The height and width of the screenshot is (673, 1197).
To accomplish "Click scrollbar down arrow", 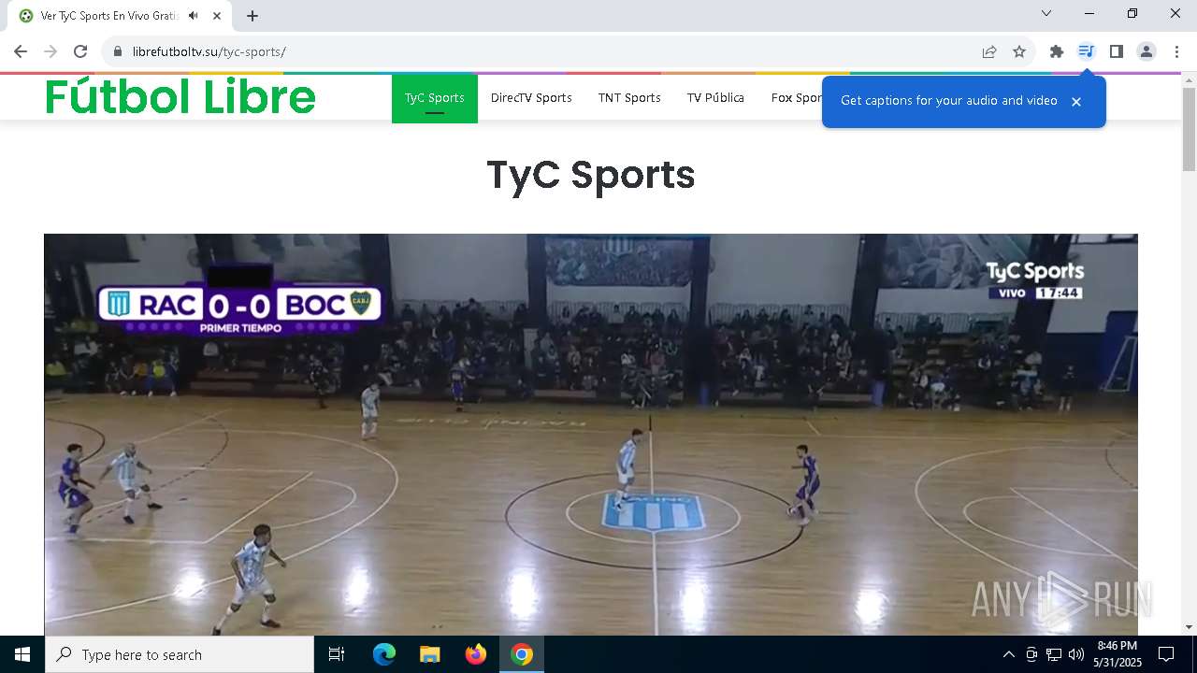I will [1189, 627].
